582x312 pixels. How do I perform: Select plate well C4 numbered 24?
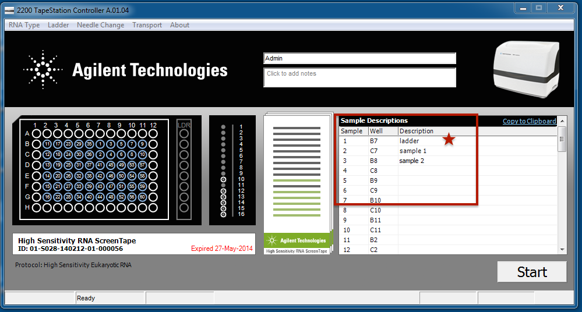pyautogui.click(x=68, y=154)
